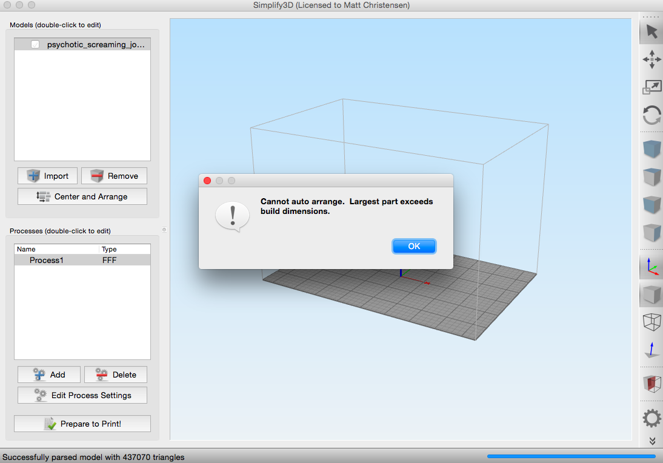Screen dimensions: 663x463
Task: Open Edit Process Settings
Action: tap(82, 395)
